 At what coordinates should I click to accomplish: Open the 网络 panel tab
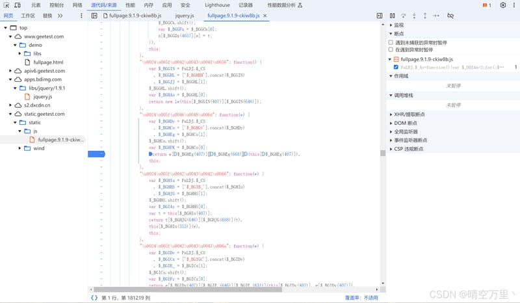[77, 5]
